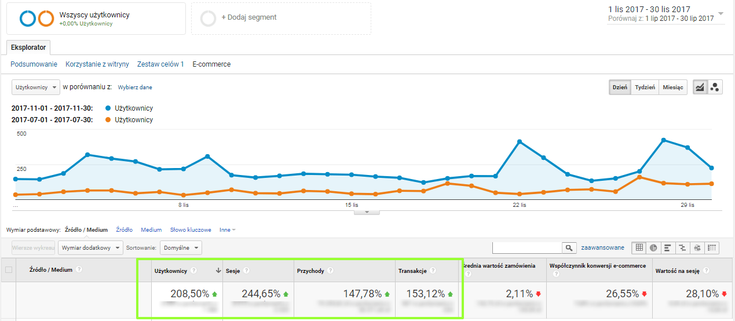Switch to the motion chart bubbles icon

click(715, 87)
